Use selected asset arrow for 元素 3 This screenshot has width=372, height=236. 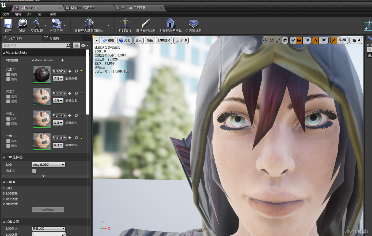click(x=70, y=138)
